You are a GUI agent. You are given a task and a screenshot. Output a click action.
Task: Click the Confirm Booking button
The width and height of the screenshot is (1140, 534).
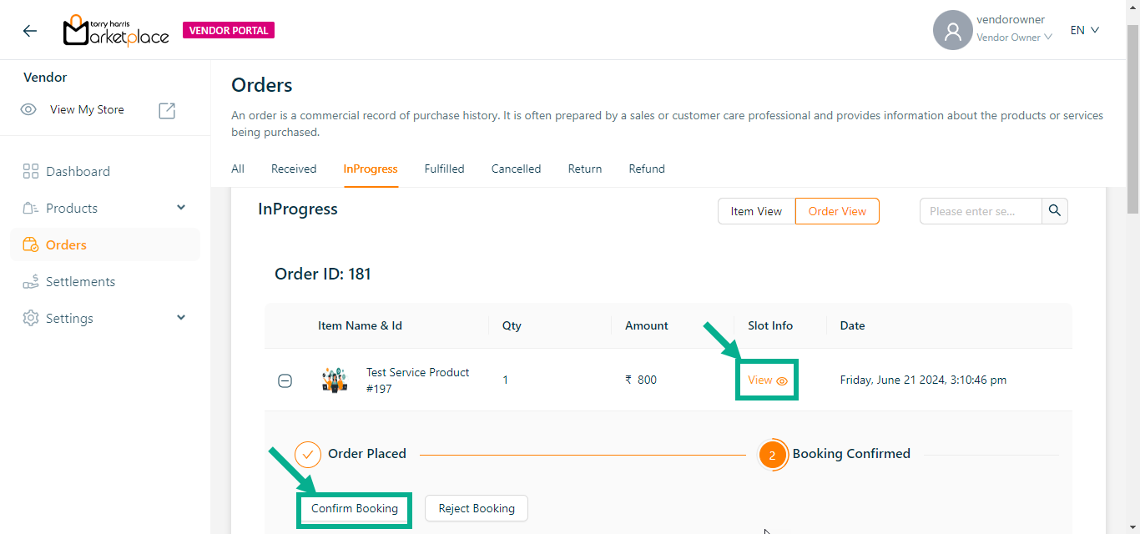click(x=355, y=508)
